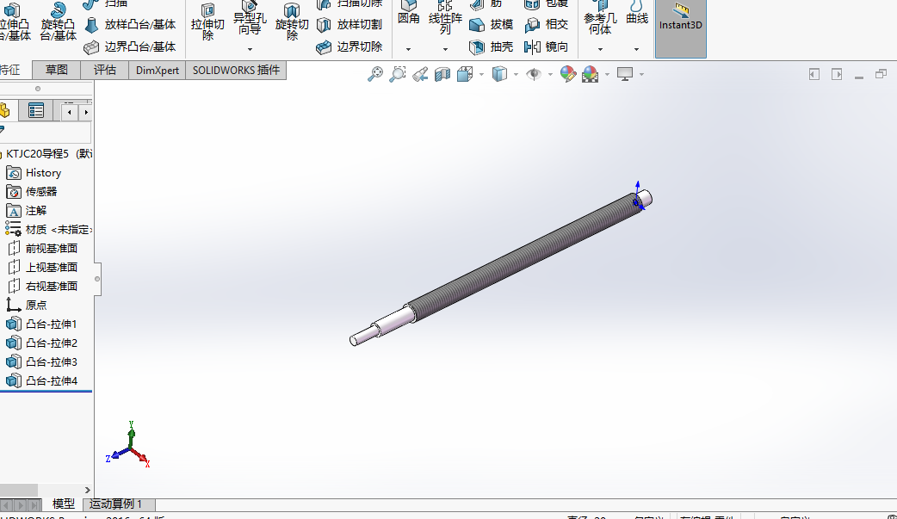Click Boundary Boss/Base (边界凸台/基体)
The width and height of the screenshot is (897, 519).
pos(130,47)
